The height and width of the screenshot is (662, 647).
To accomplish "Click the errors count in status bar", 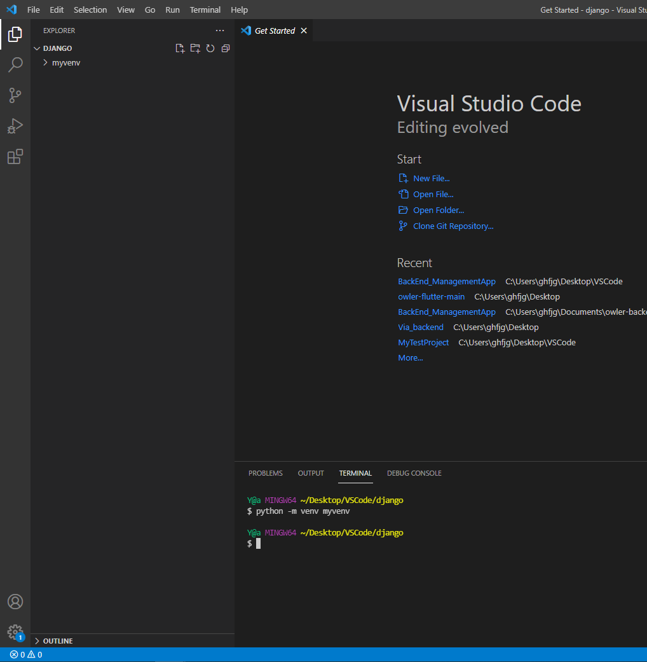I will 18,654.
